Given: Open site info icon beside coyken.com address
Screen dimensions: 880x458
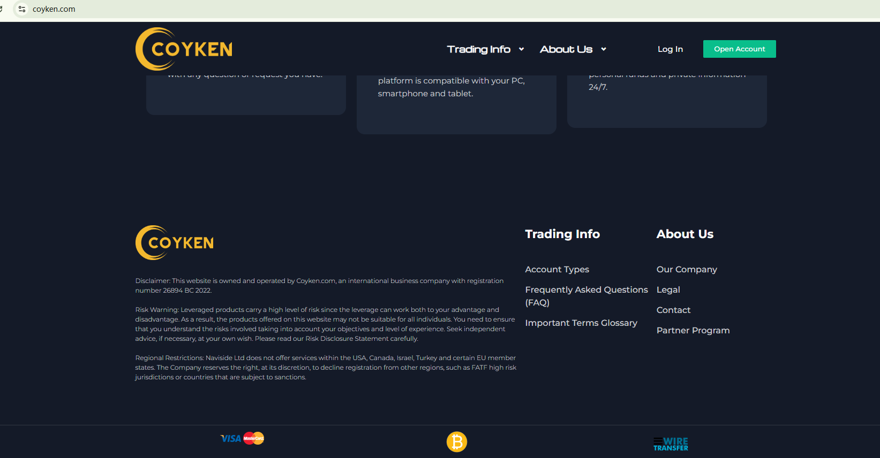Looking at the screenshot, I should pos(22,9).
